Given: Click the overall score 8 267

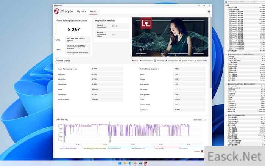Looking at the screenshot, I should tap(74, 30).
